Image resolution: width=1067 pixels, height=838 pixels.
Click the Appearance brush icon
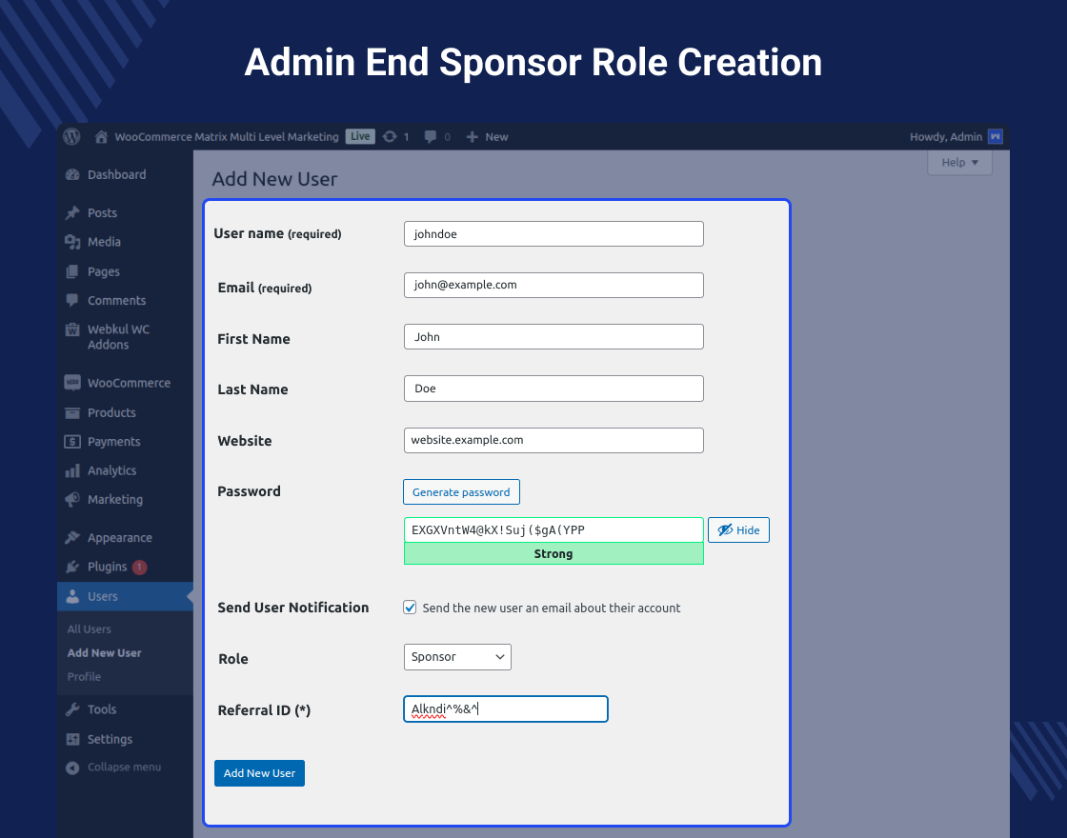tap(72, 537)
